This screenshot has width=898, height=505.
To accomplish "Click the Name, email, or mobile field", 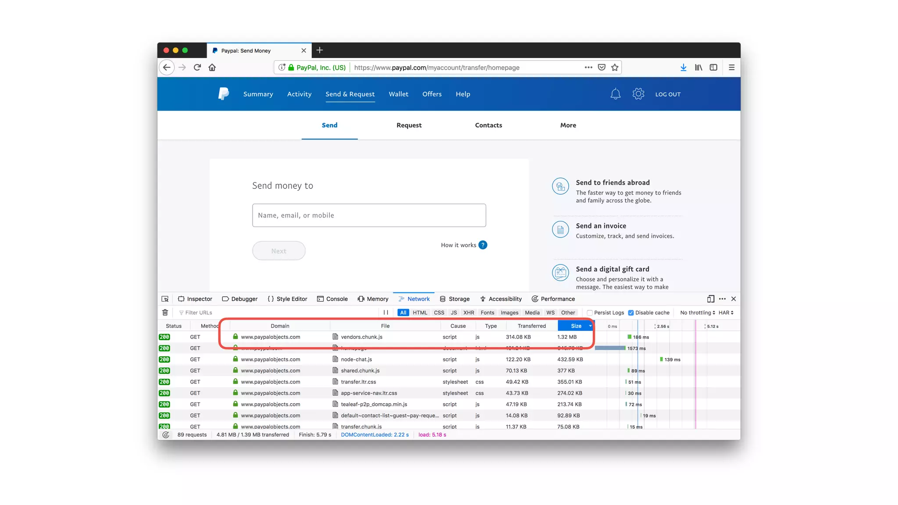I will (x=369, y=215).
